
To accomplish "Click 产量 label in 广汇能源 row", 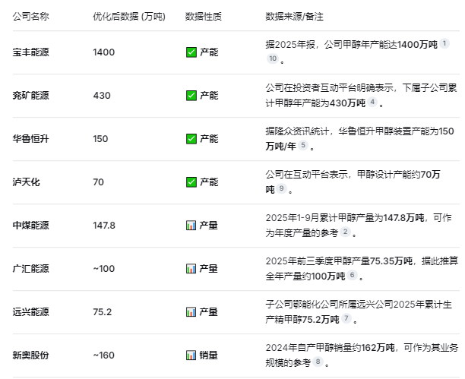I will 208,269.
